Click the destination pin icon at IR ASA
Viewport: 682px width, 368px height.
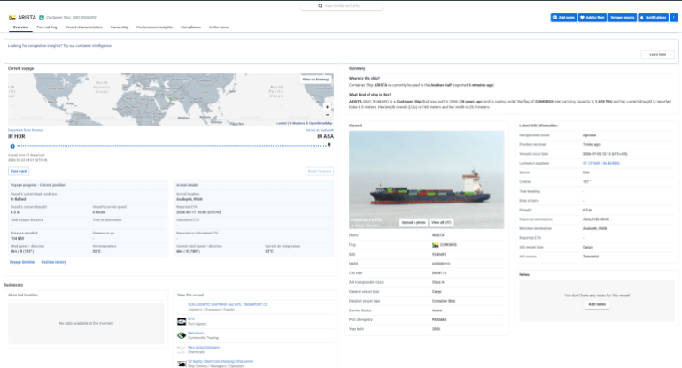point(329,145)
